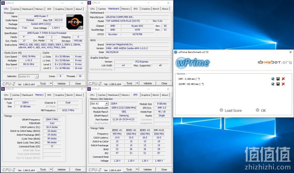Select Graphics tab in Memory window
Image resolution: width=294 pixels, height=173 pixels.
(x=59, y=95)
